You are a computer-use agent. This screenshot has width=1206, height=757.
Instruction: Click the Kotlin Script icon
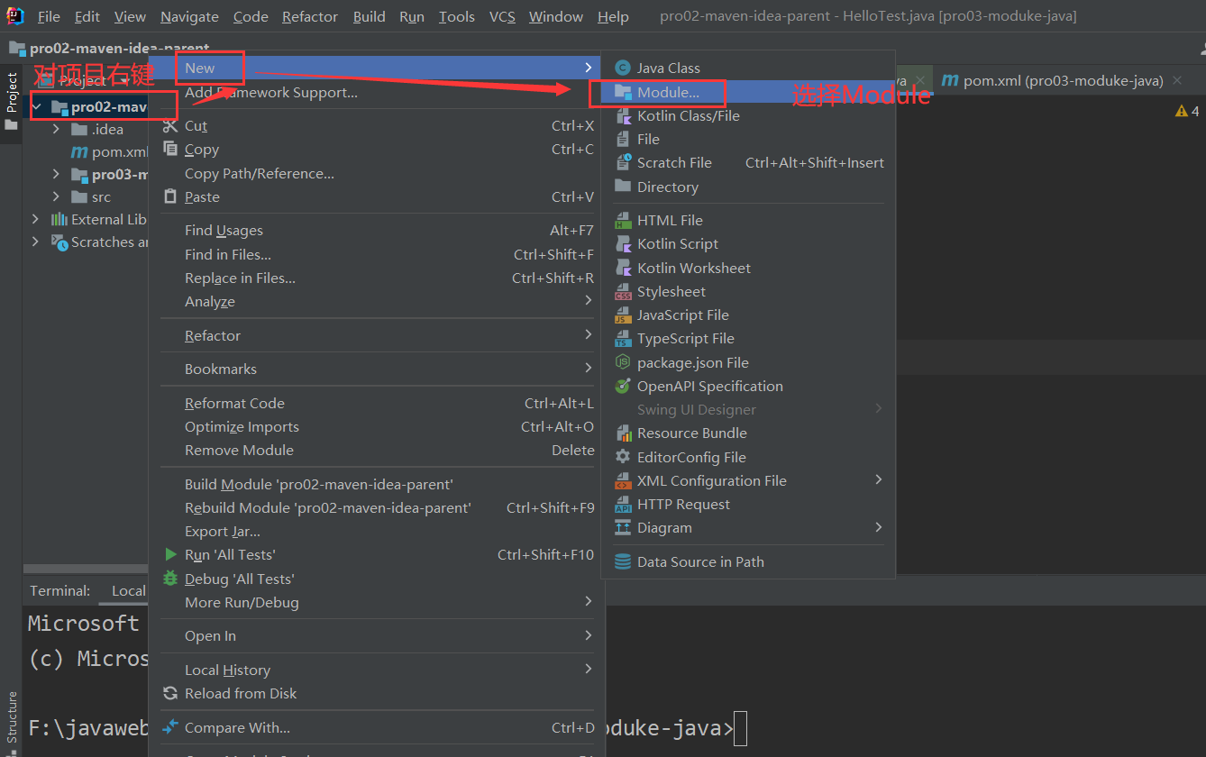[622, 243]
